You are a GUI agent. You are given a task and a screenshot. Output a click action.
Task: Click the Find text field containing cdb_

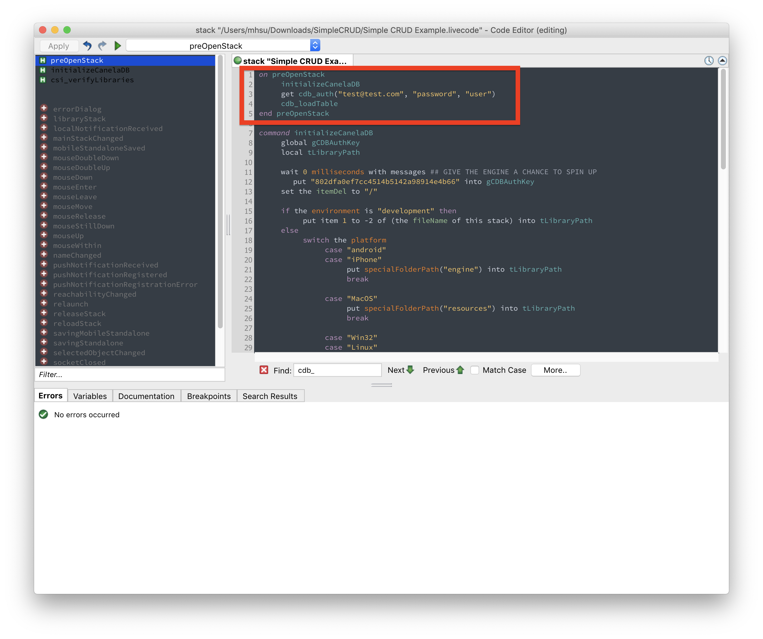tap(338, 370)
